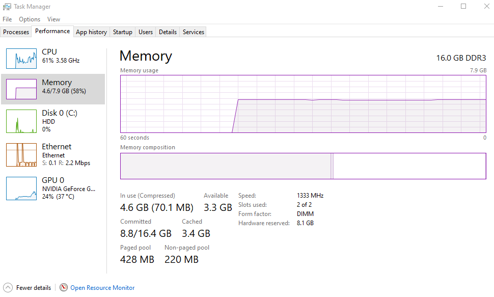Open the File menu

pyautogui.click(x=7, y=19)
